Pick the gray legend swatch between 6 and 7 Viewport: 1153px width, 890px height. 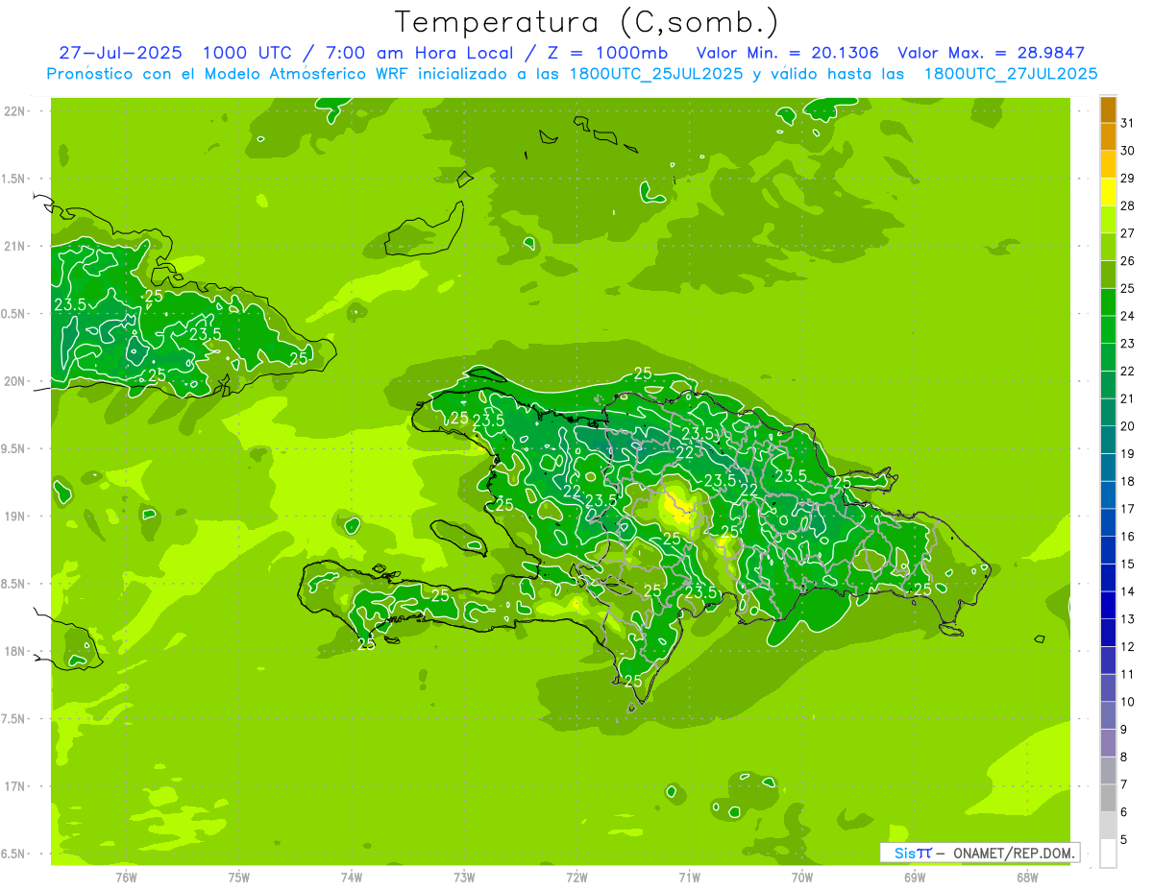click(x=1108, y=799)
